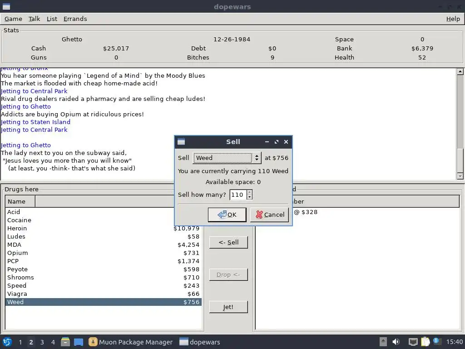
Task: Select Speed row priced $243
Action: (104, 285)
